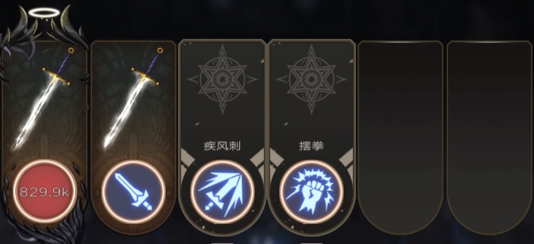Trigger the 摆拳 fist punch skill icon
The height and width of the screenshot is (244, 534).
[x=311, y=192]
